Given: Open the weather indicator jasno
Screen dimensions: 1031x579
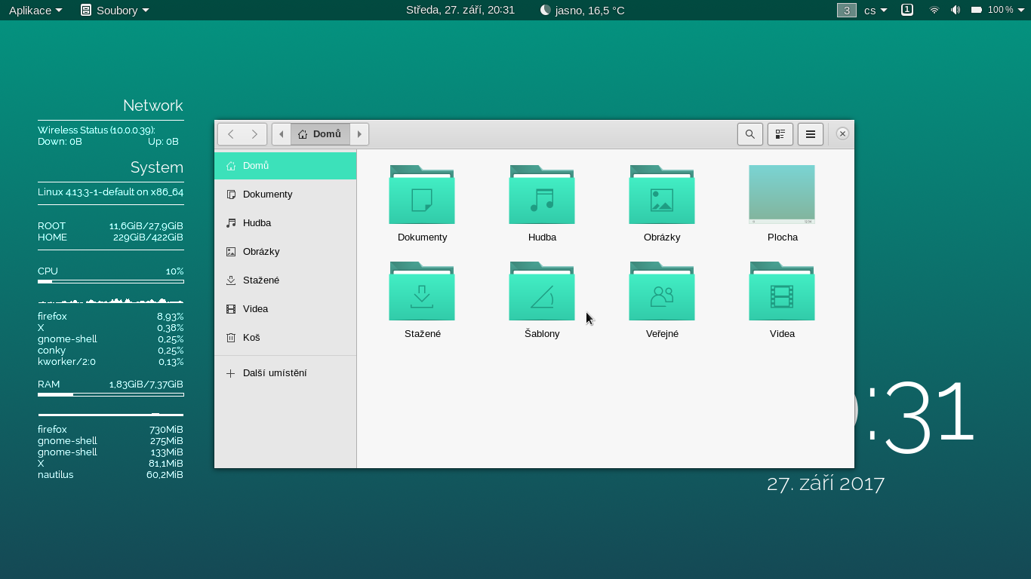Looking at the screenshot, I should click(x=582, y=10).
